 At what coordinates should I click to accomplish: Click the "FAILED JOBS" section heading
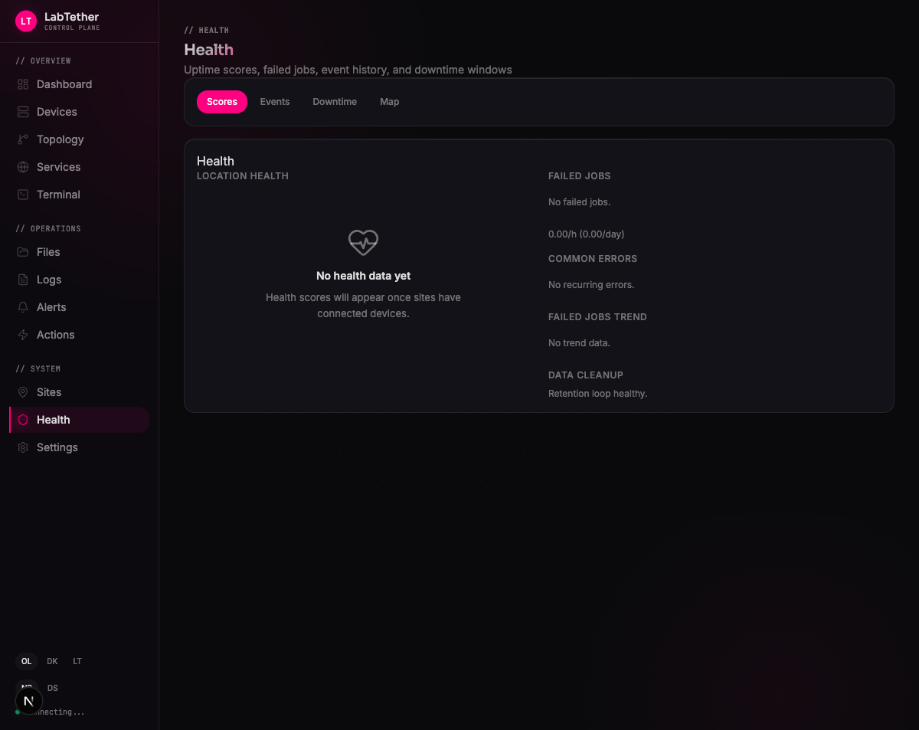(x=580, y=176)
